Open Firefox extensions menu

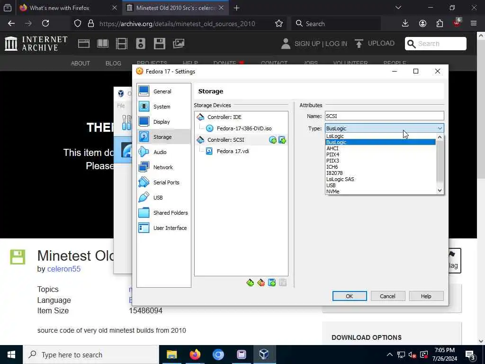pos(440,24)
